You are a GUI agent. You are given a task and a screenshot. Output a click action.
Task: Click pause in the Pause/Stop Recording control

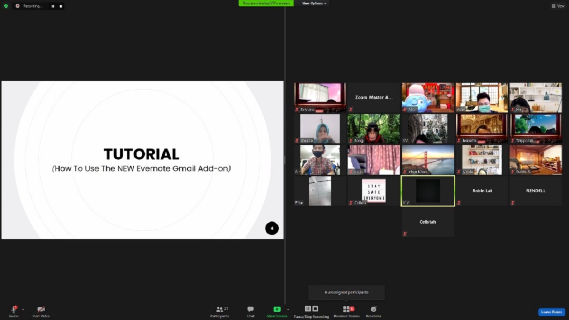pos(307,309)
